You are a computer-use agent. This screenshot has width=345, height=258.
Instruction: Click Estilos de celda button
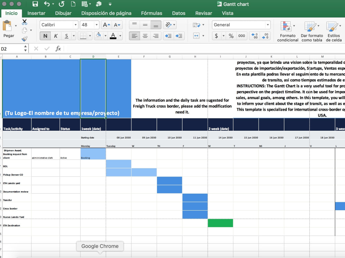pyautogui.click(x=334, y=31)
